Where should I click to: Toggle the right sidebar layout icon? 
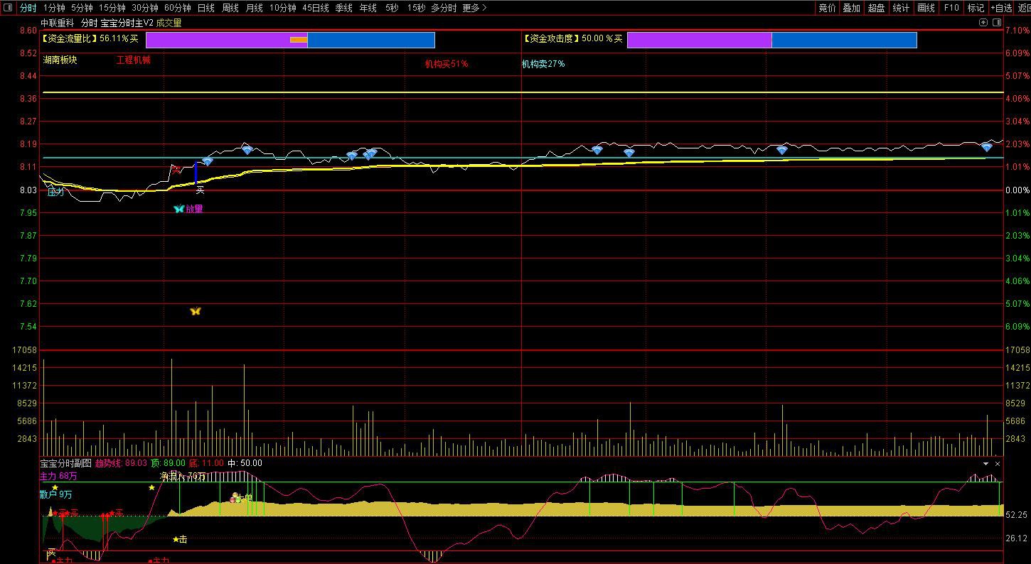pyautogui.click(x=996, y=23)
